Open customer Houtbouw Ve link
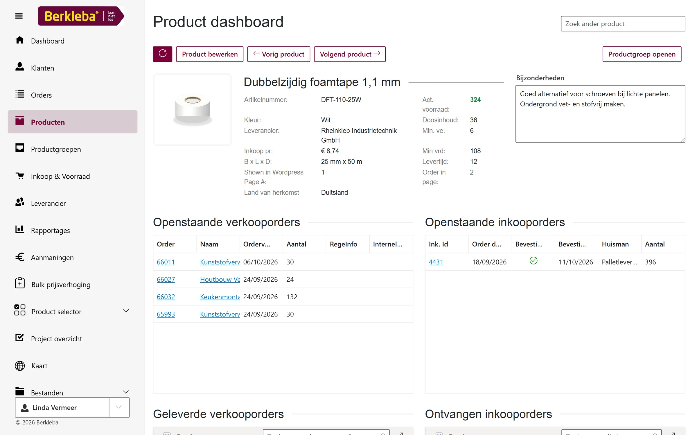The height and width of the screenshot is (435, 697). tap(220, 279)
